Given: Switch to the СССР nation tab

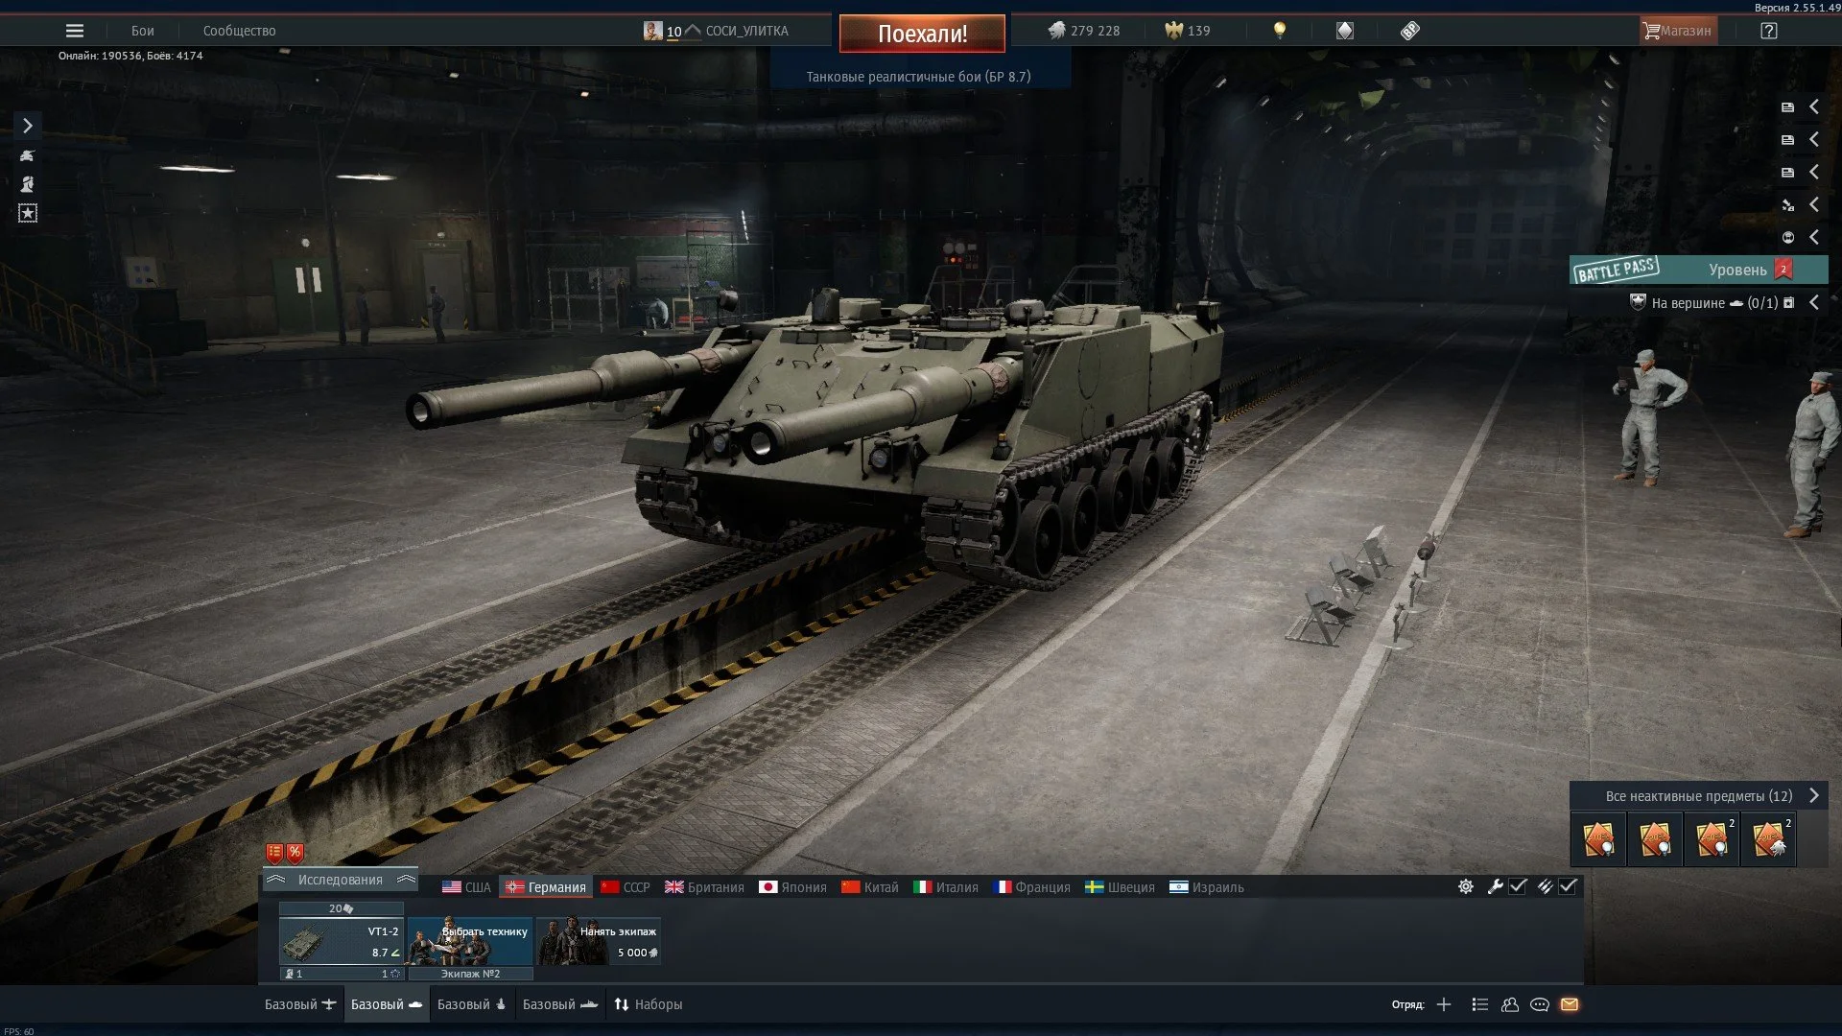Looking at the screenshot, I should tap(626, 887).
